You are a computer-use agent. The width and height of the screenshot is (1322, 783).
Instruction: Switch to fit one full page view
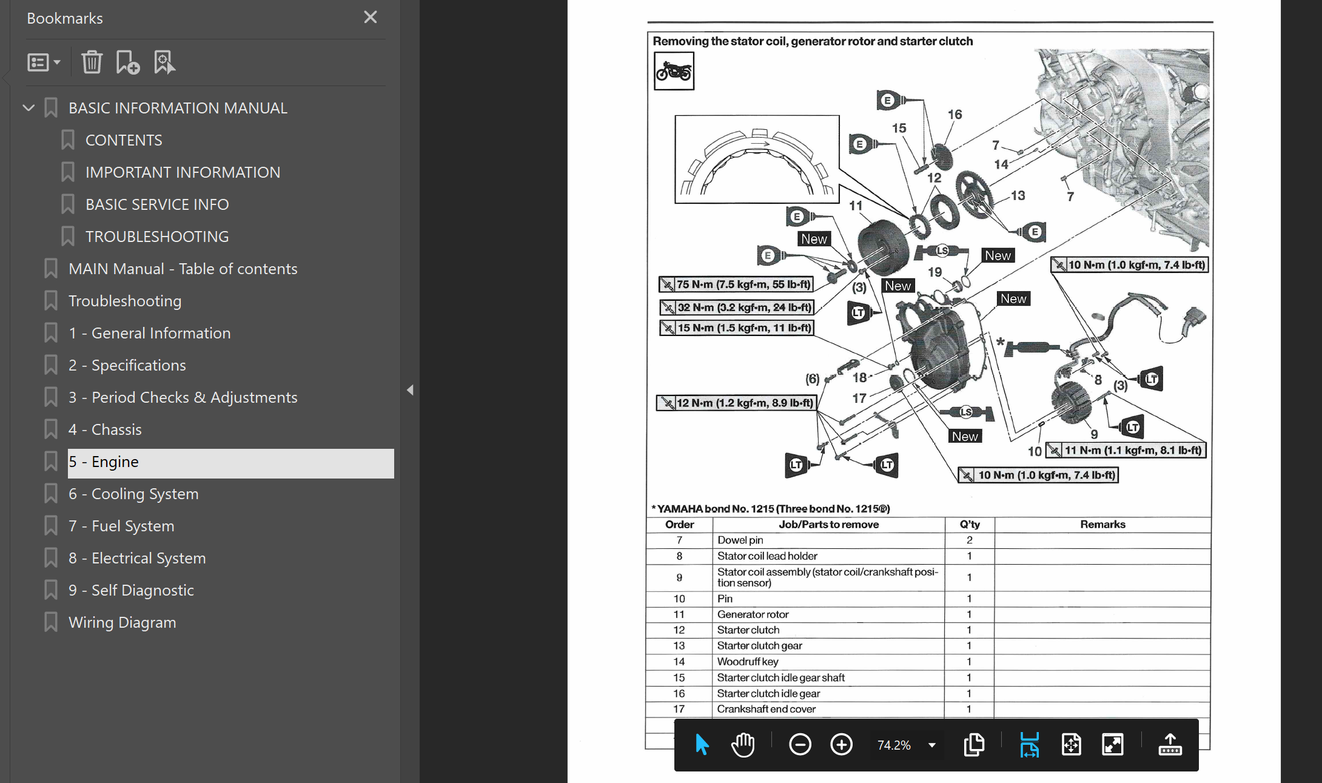pyautogui.click(x=1072, y=745)
